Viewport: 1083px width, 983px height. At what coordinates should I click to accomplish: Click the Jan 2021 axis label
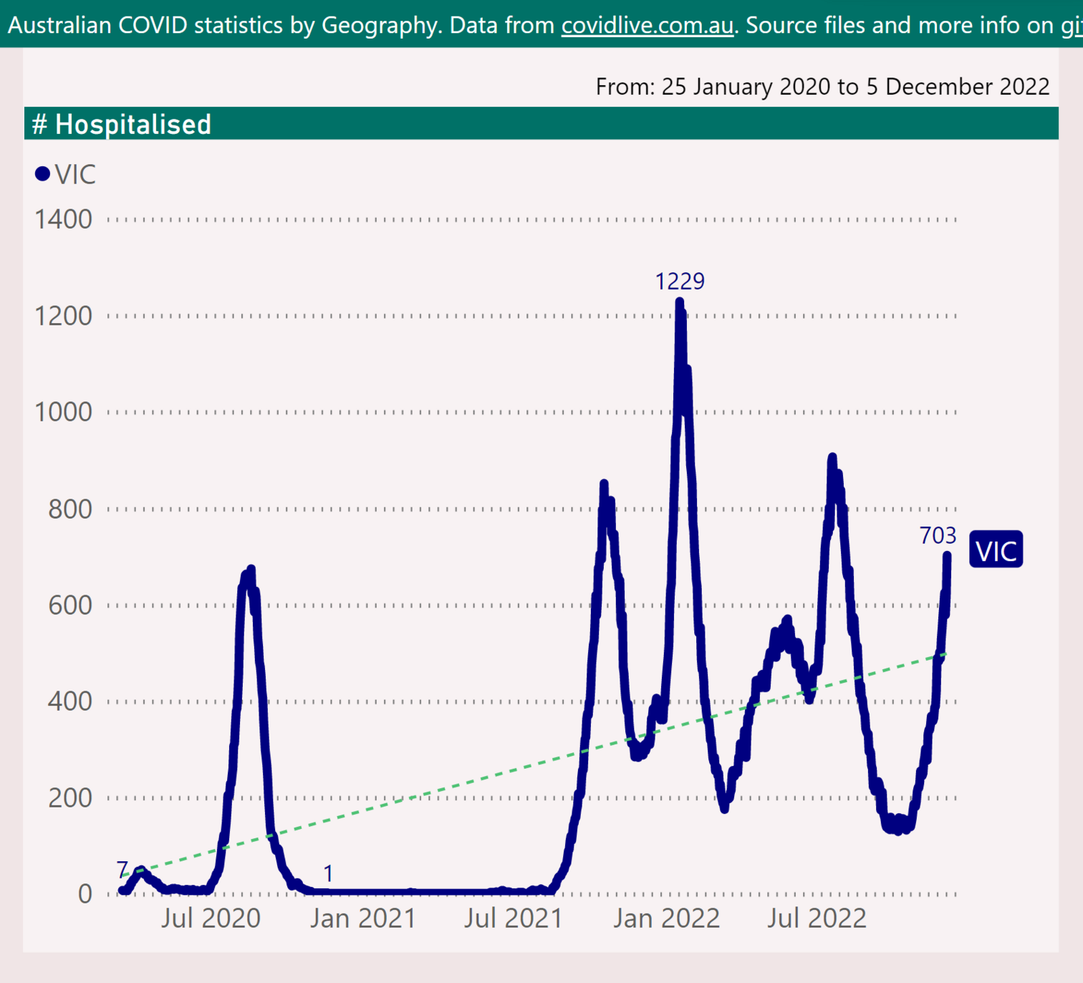[x=363, y=918]
